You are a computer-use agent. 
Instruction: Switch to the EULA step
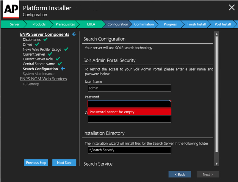click(91, 24)
